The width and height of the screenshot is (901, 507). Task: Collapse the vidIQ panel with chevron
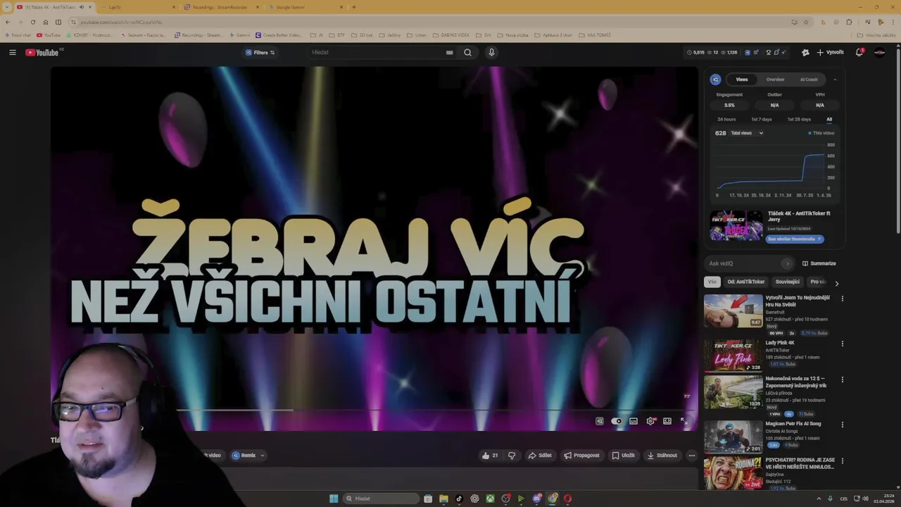pos(835,80)
